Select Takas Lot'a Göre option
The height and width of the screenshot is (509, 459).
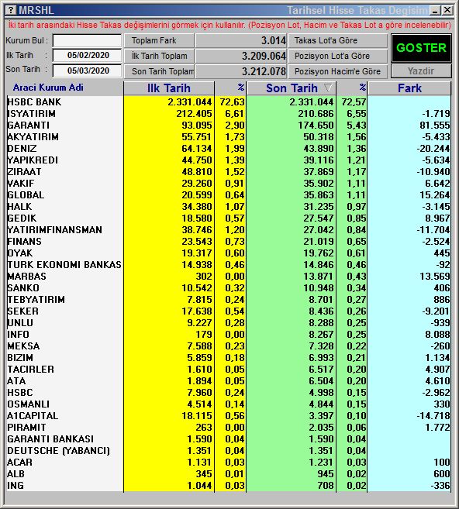[x=338, y=40]
